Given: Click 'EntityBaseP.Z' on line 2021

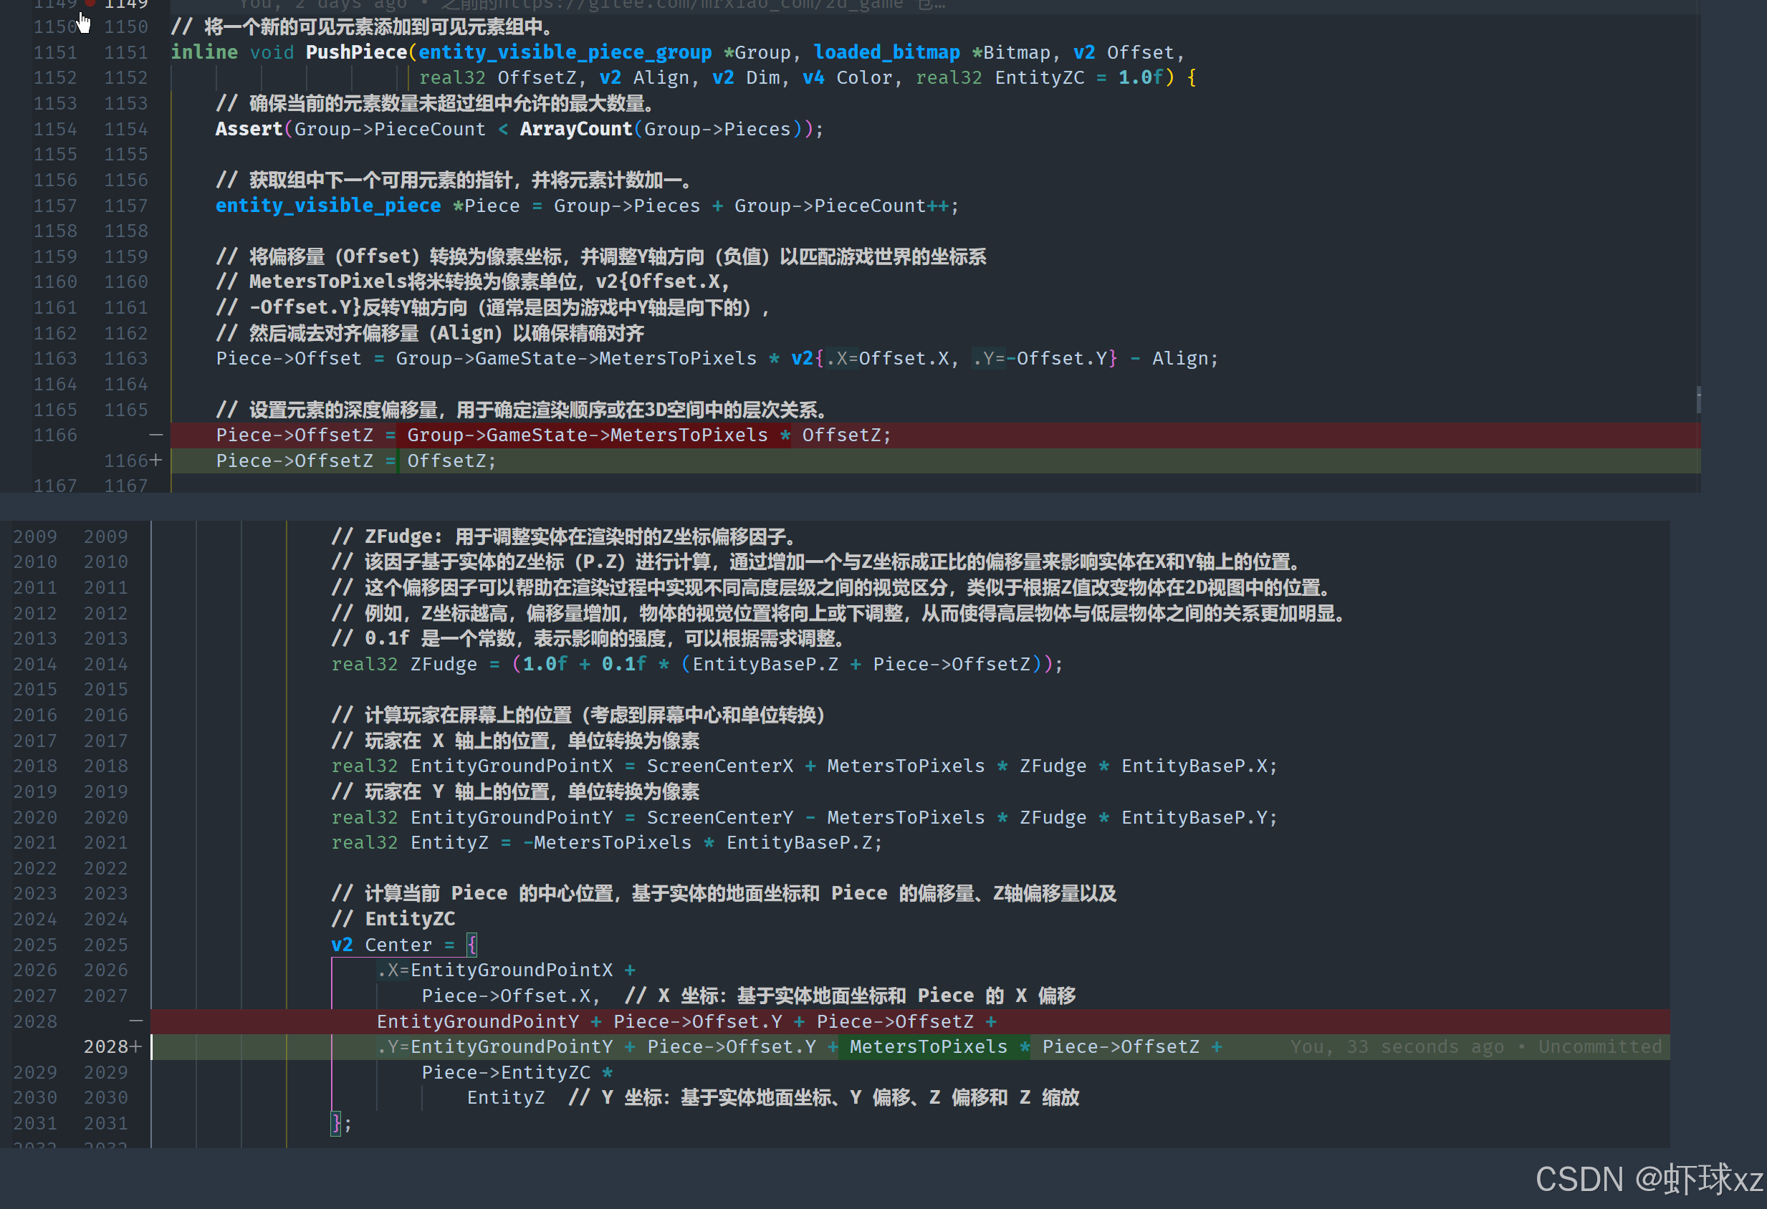Looking at the screenshot, I should pos(798,843).
